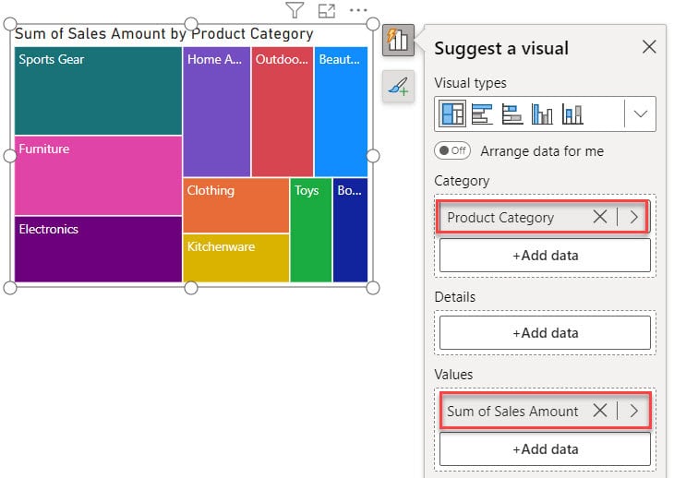674x478 pixels.
Task: Click Add data under Category
Action: (x=545, y=256)
